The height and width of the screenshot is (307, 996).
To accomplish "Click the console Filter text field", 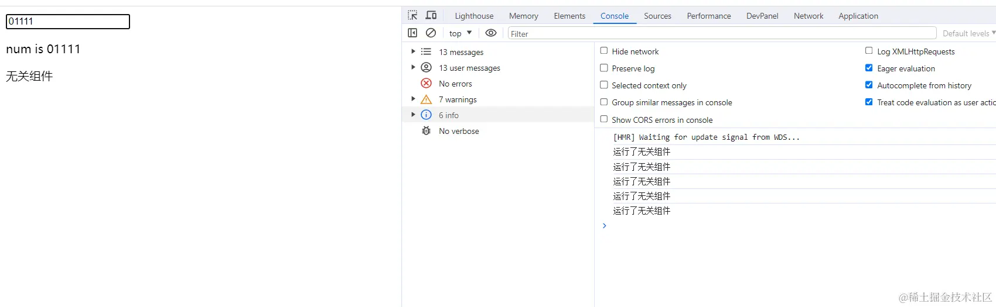I will [x=721, y=33].
